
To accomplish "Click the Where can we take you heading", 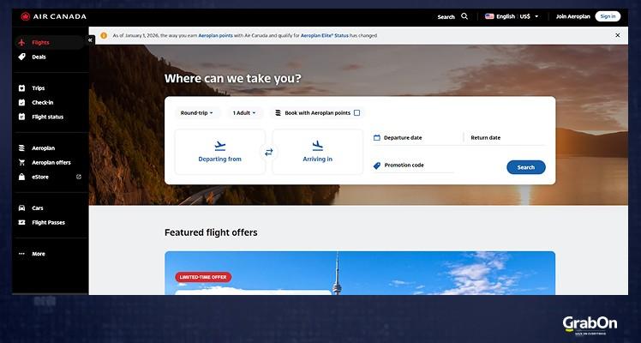I will coord(232,78).
